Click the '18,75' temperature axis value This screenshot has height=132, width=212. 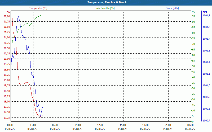(6, 85)
